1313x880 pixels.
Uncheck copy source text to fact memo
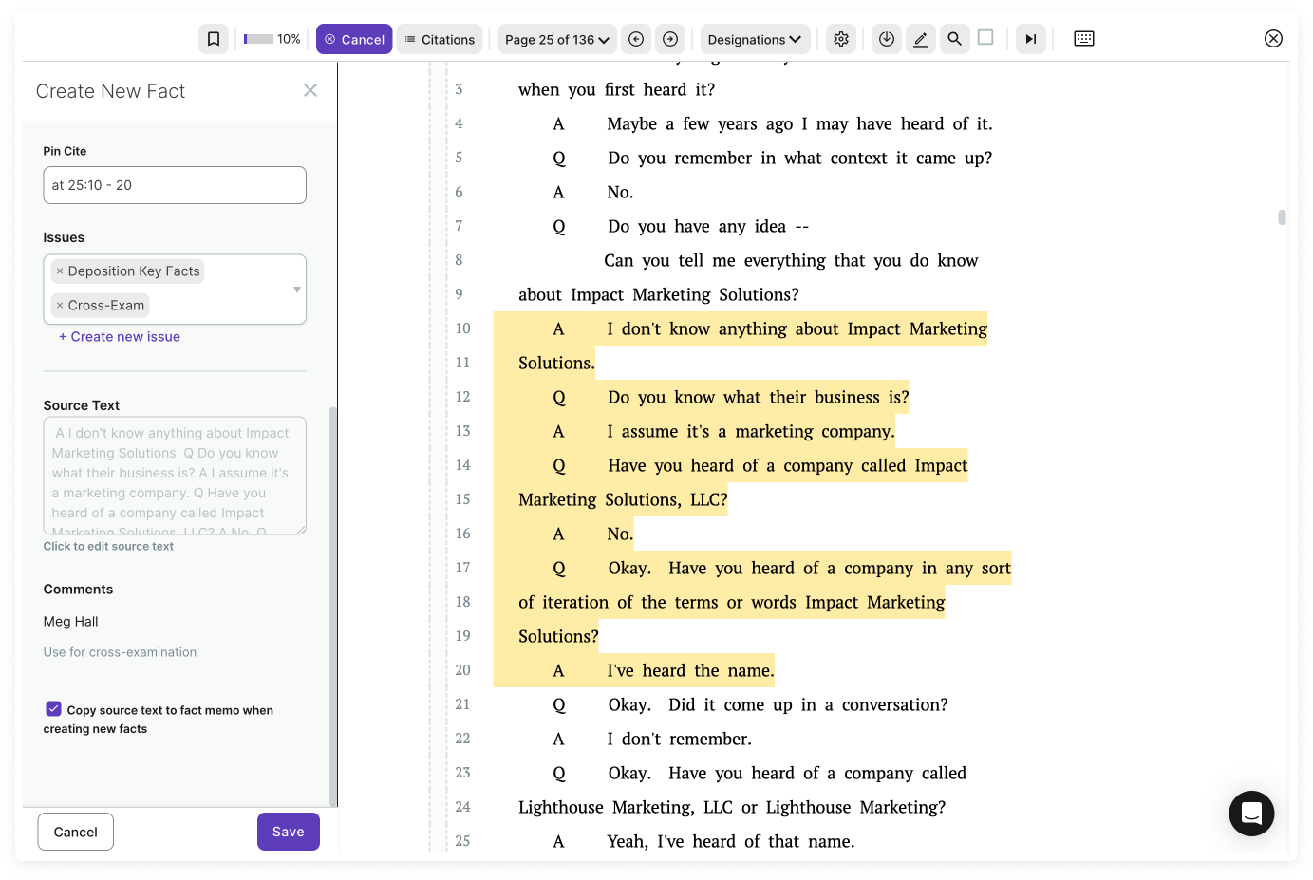pos(54,709)
